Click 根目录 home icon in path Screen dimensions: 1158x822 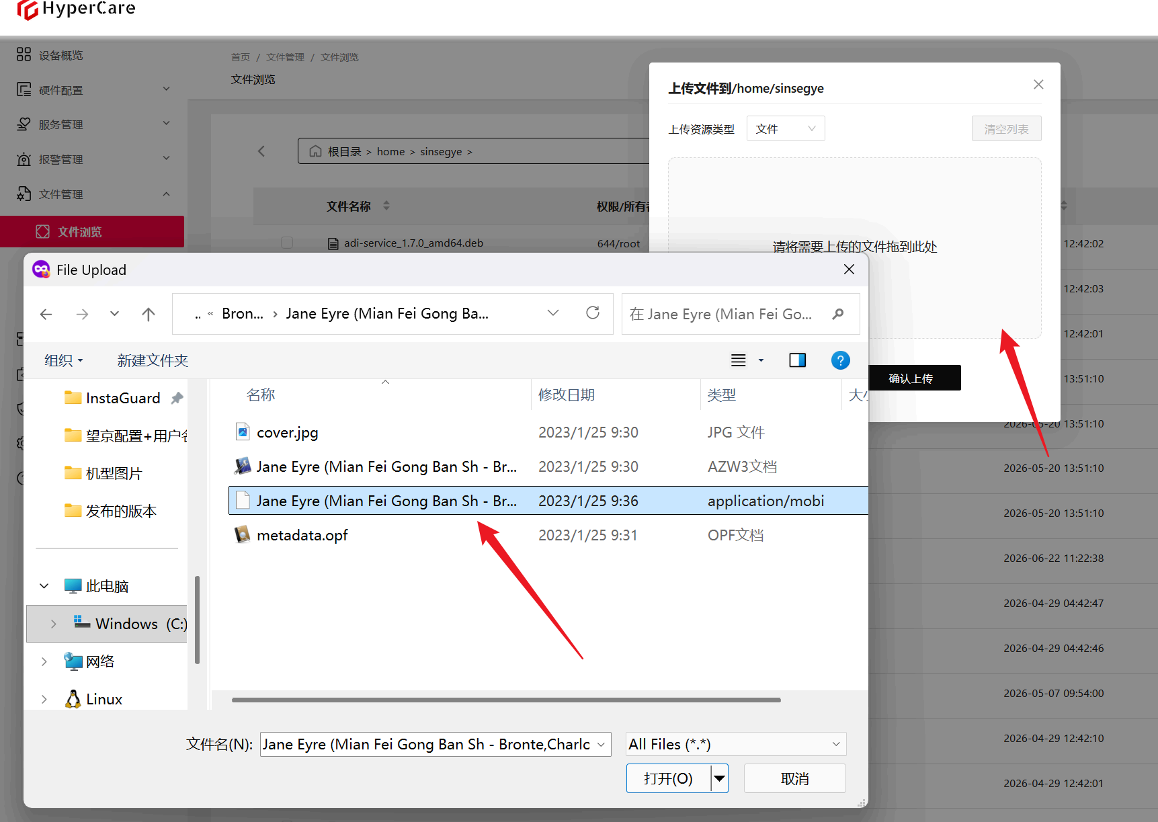pyautogui.click(x=315, y=151)
